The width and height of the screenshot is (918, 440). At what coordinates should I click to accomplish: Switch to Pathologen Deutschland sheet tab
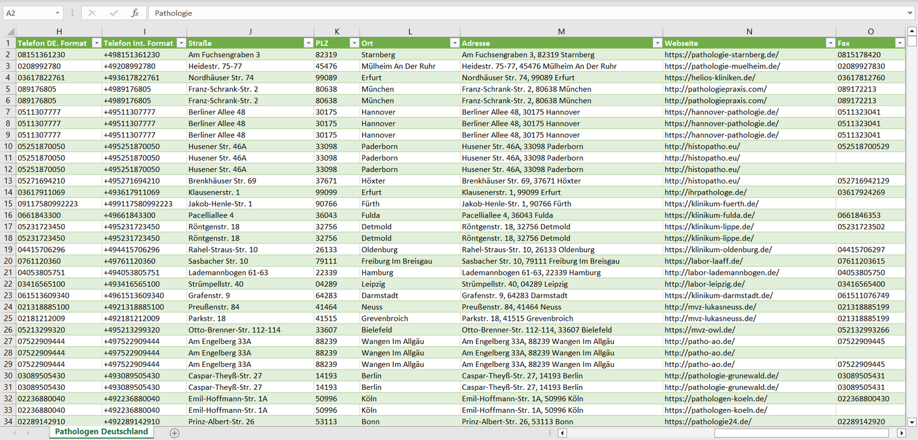[101, 432]
